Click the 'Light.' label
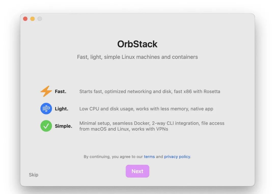The height and width of the screenshot is (194, 275). 61,109
